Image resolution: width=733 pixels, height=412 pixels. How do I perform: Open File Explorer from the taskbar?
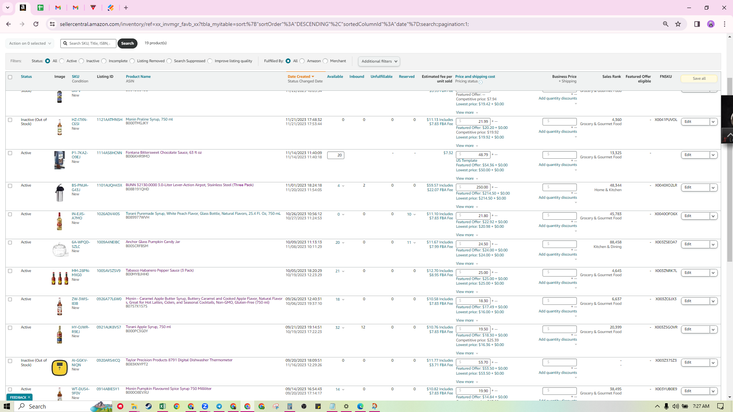coord(134,406)
